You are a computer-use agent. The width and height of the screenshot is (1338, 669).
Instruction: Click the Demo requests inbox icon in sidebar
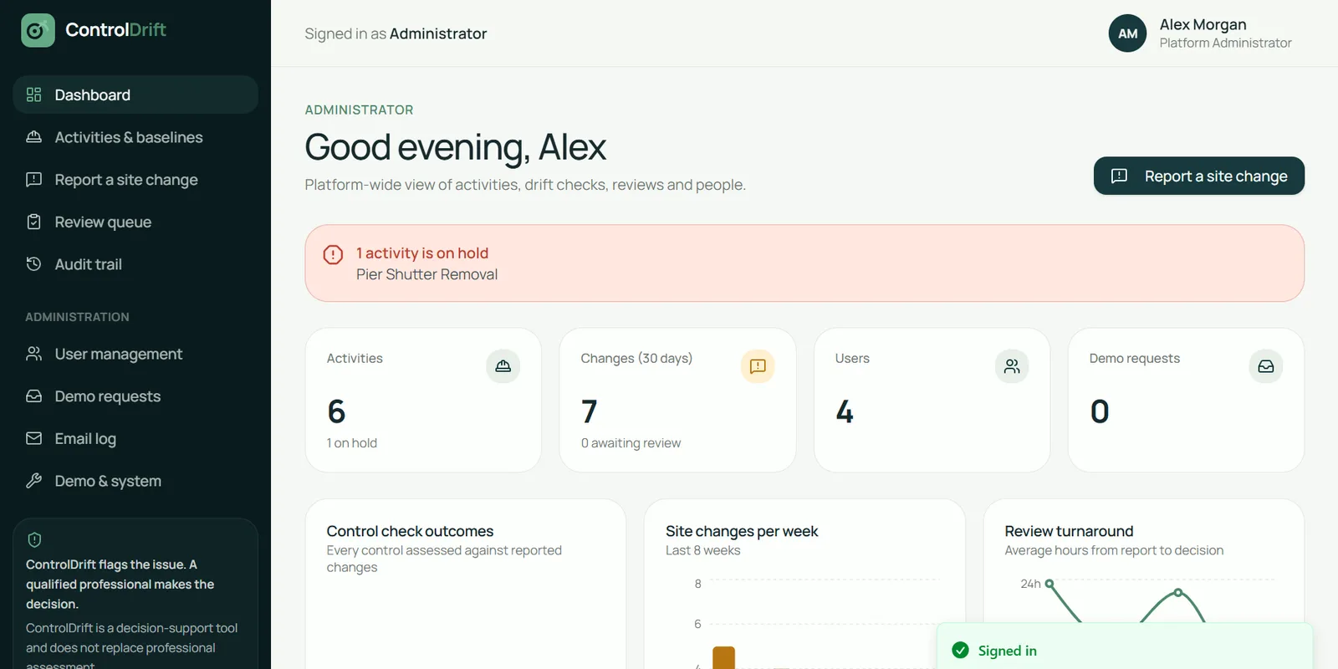pos(33,396)
